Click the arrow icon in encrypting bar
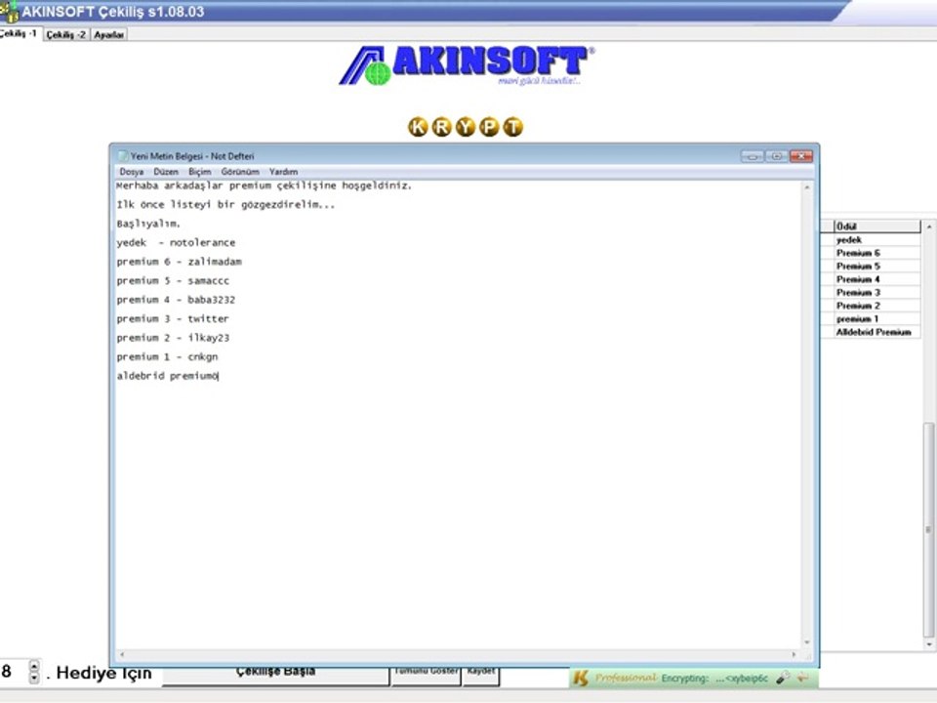This screenshot has height=703, width=937. tap(803, 678)
